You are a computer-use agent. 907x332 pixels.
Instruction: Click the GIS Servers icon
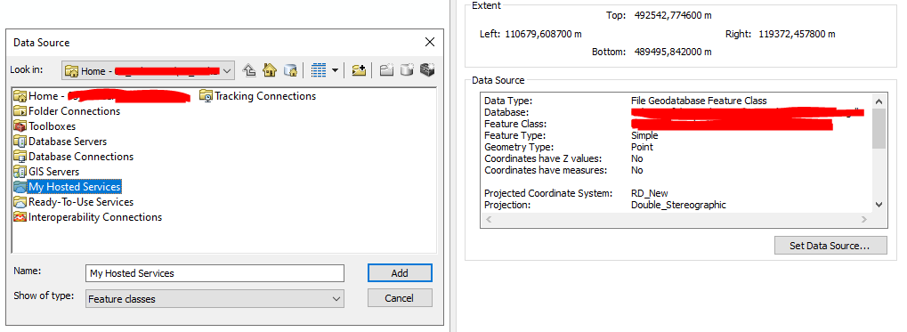coord(20,171)
